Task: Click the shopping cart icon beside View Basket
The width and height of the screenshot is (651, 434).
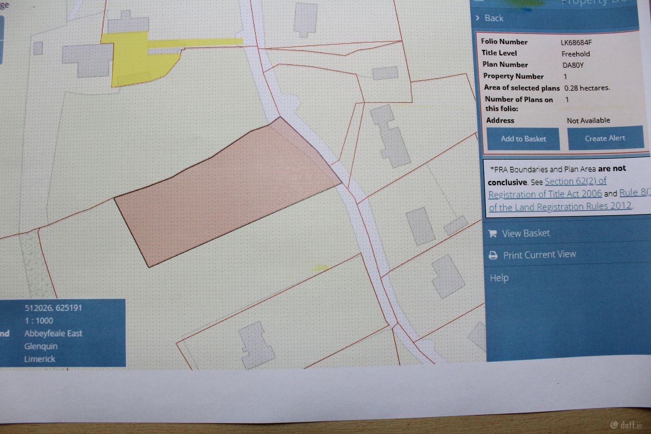Action: click(x=492, y=233)
